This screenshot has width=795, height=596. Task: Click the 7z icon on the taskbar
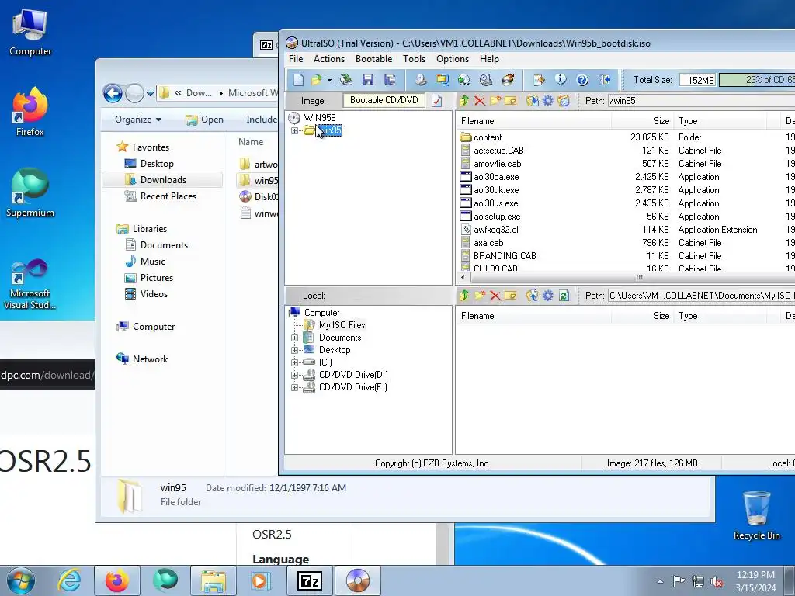tap(309, 580)
